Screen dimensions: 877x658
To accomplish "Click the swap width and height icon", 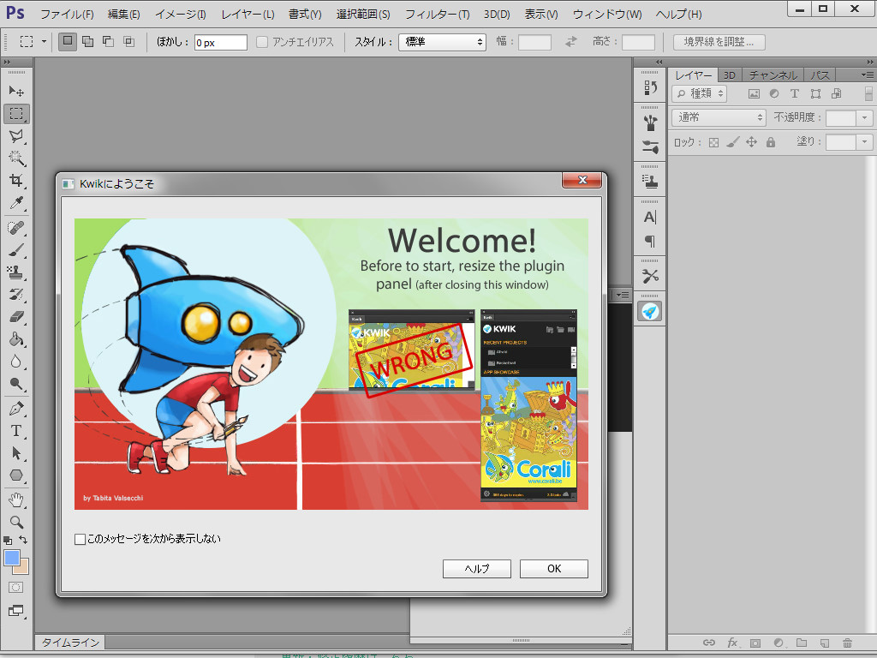I will tap(570, 42).
